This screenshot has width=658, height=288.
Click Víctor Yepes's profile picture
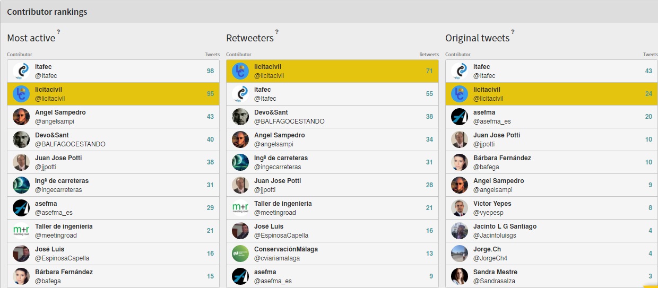click(x=460, y=208)
